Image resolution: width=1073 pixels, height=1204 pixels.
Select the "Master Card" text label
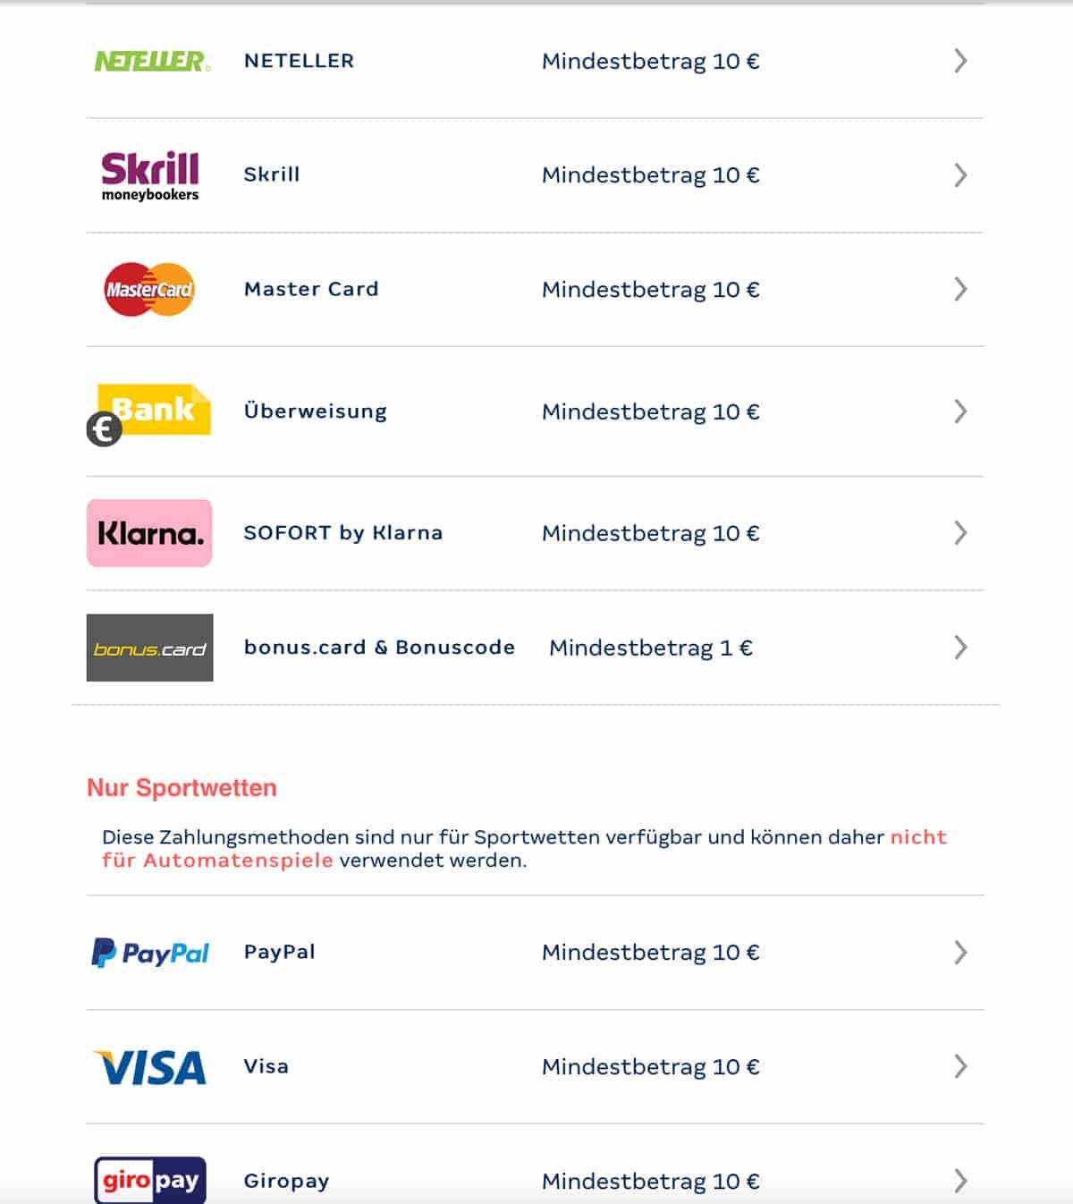coord(311,289)
